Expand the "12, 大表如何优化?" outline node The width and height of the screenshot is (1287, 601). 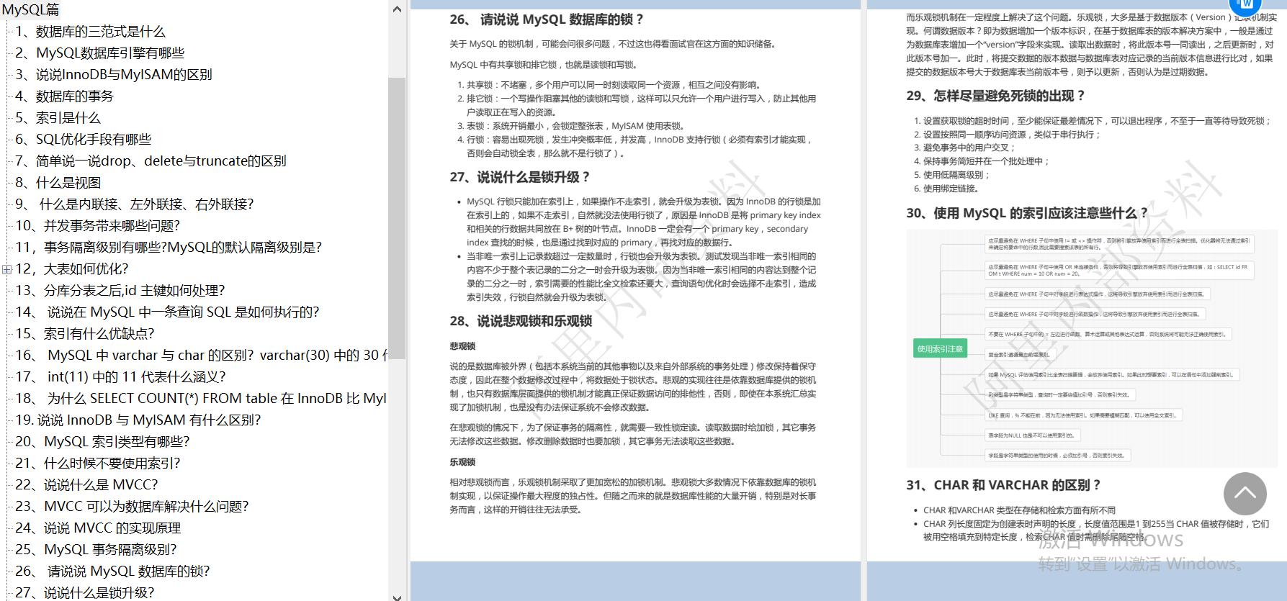(6, 269)
